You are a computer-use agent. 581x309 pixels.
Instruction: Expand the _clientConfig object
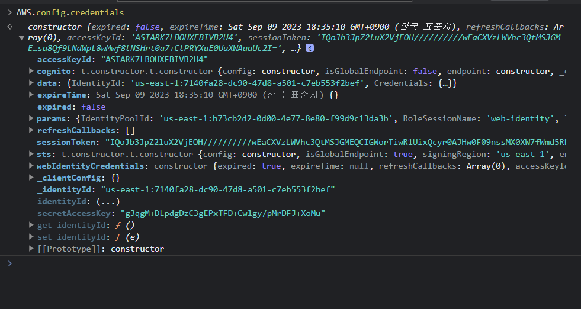31,178
